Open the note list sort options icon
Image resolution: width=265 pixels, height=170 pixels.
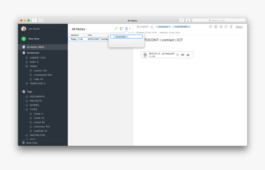tap(116, 29)
